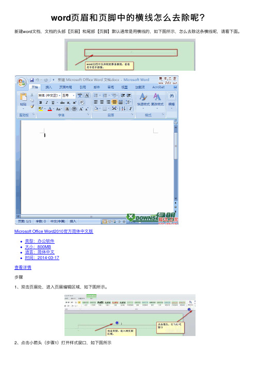Click the Shrink Font icon
The image size is (260, 368).
(x=87, y=109)
